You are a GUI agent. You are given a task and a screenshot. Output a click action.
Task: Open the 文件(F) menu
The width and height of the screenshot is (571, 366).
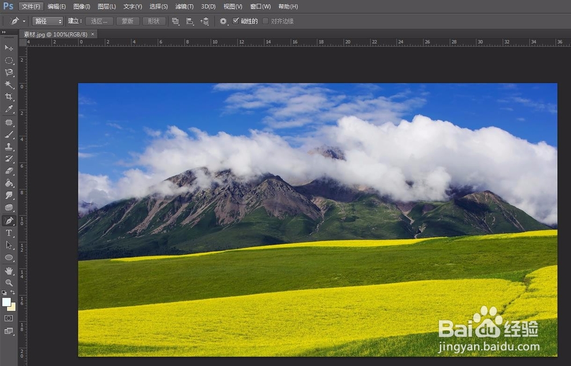(31, 6)
